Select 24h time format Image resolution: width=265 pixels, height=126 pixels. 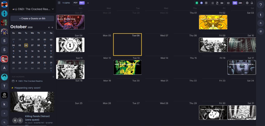tap(240, 3)
